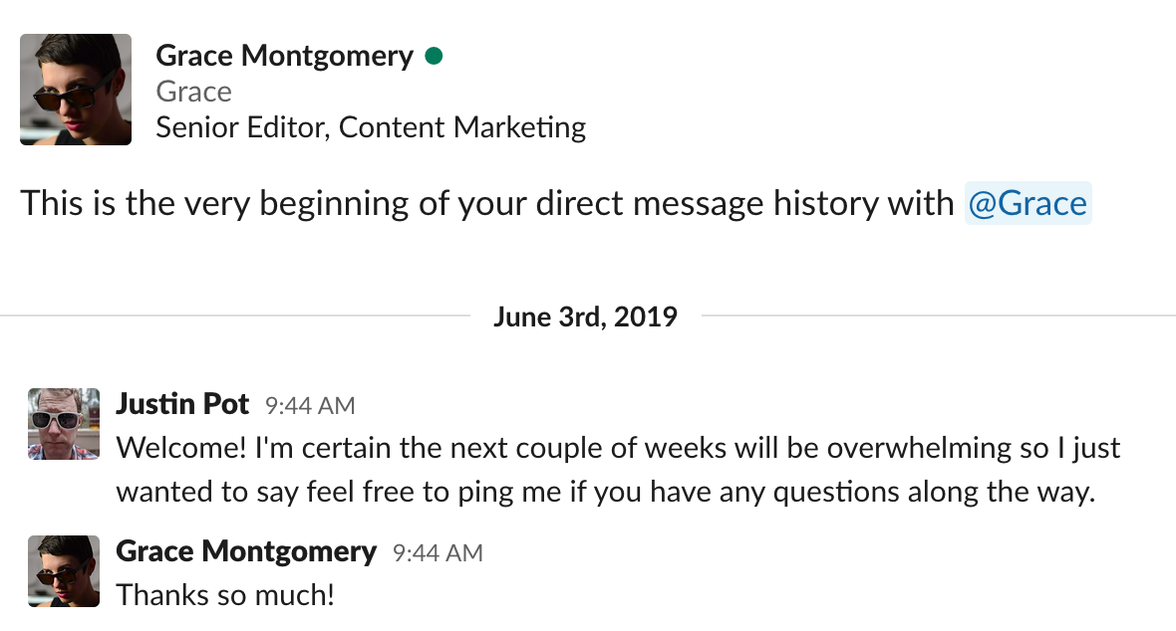This screenshot has height=631, width=1176.
Task: Click the "Welcome!" word in Justin's message
Action: click(180, 448)
